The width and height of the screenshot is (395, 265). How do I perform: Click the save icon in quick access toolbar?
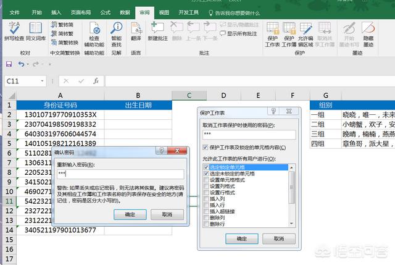tap(9, 64)
